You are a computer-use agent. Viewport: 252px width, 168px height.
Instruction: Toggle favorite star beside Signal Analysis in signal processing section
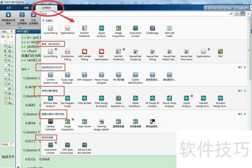[192, 96]
